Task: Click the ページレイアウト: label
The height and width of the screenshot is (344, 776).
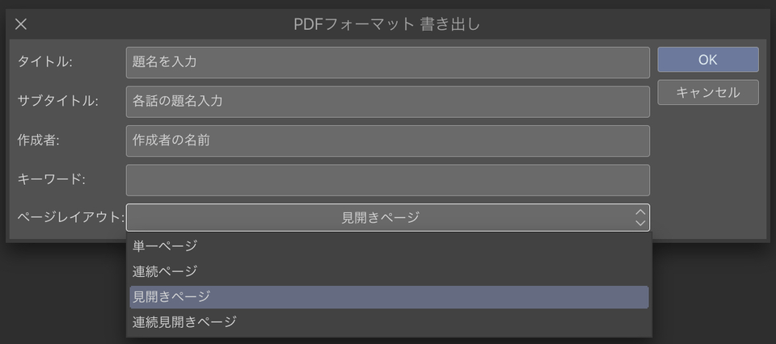Action: (x=70, y=217)
